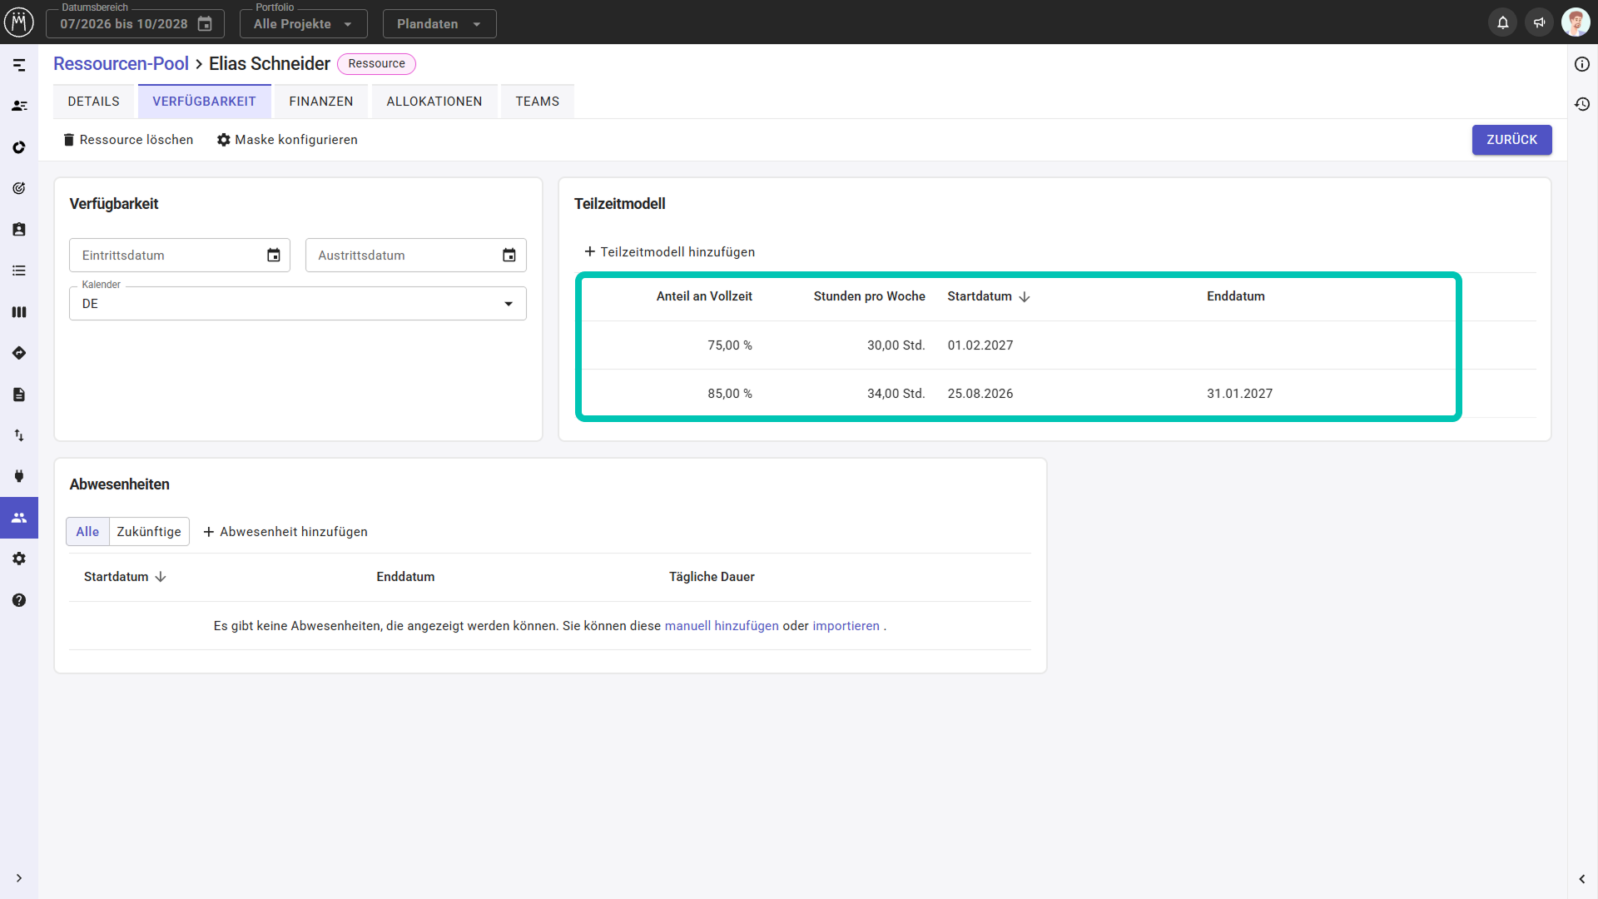This screenshot has height=899, width=1598.
Task: Open the plug integrations sidebar icon
Action: point(19,476)
